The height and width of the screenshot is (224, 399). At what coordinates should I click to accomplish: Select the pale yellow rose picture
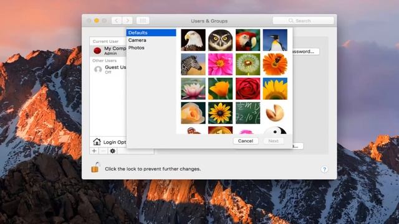pyautogui.click(x=193, y=113)
